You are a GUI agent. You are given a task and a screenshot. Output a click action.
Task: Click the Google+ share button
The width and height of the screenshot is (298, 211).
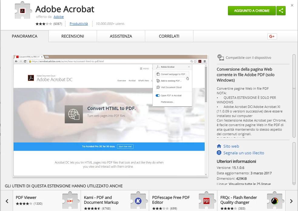(x=272, y=36)
